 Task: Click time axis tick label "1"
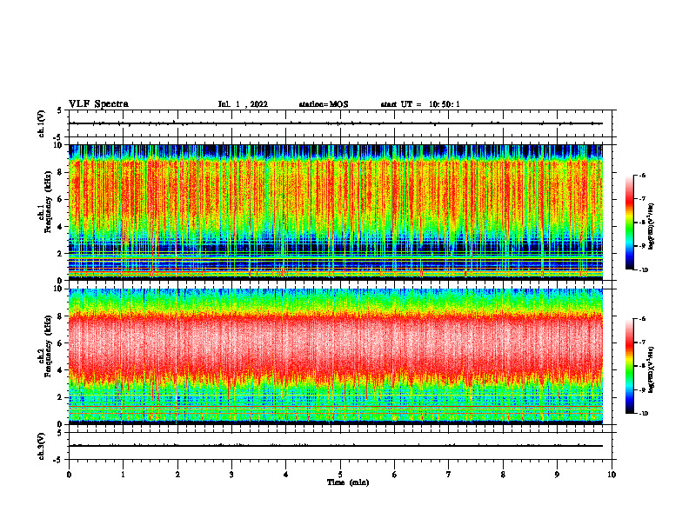click(123, 475)
